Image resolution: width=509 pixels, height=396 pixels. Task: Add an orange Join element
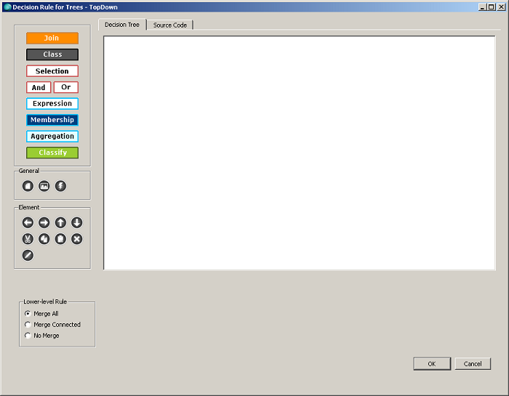[x=52, y=38]
